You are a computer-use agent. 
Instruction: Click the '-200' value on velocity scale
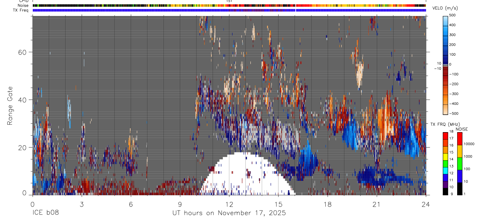pyautogui.click(x=454, y=84)
